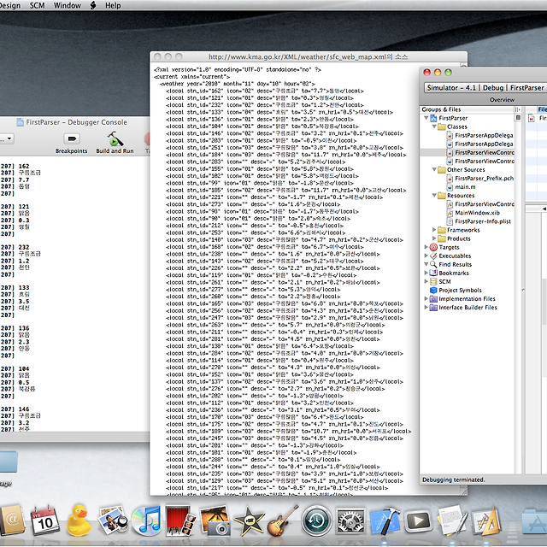Viewport: 547px width, 547px height.
Task: Open the Window menu
Action: coord(68,5)
